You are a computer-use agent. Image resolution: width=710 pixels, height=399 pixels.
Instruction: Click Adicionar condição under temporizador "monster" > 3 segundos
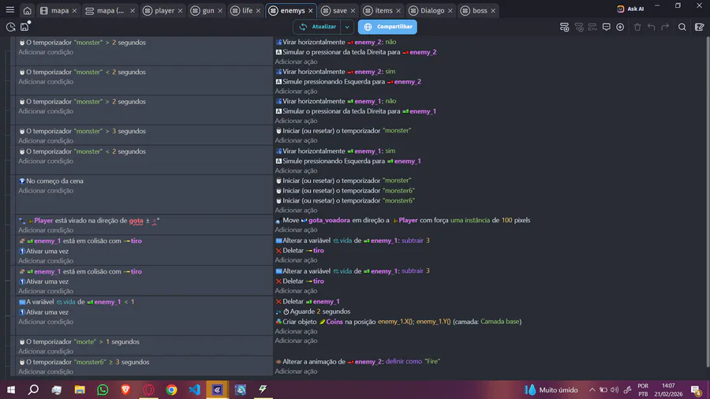46,140
